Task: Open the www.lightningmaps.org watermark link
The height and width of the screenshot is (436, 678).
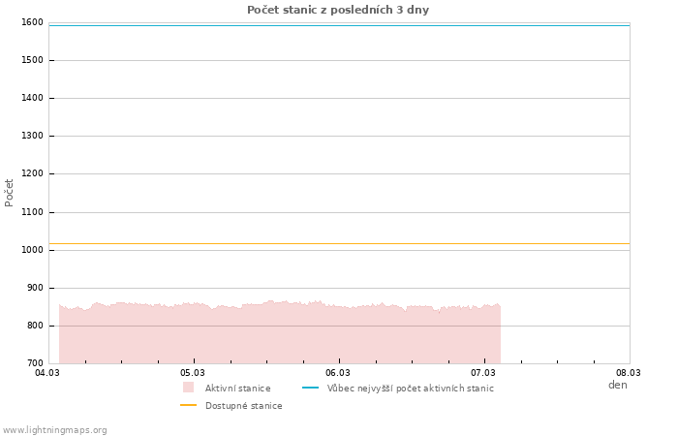Action: [55, 430]
